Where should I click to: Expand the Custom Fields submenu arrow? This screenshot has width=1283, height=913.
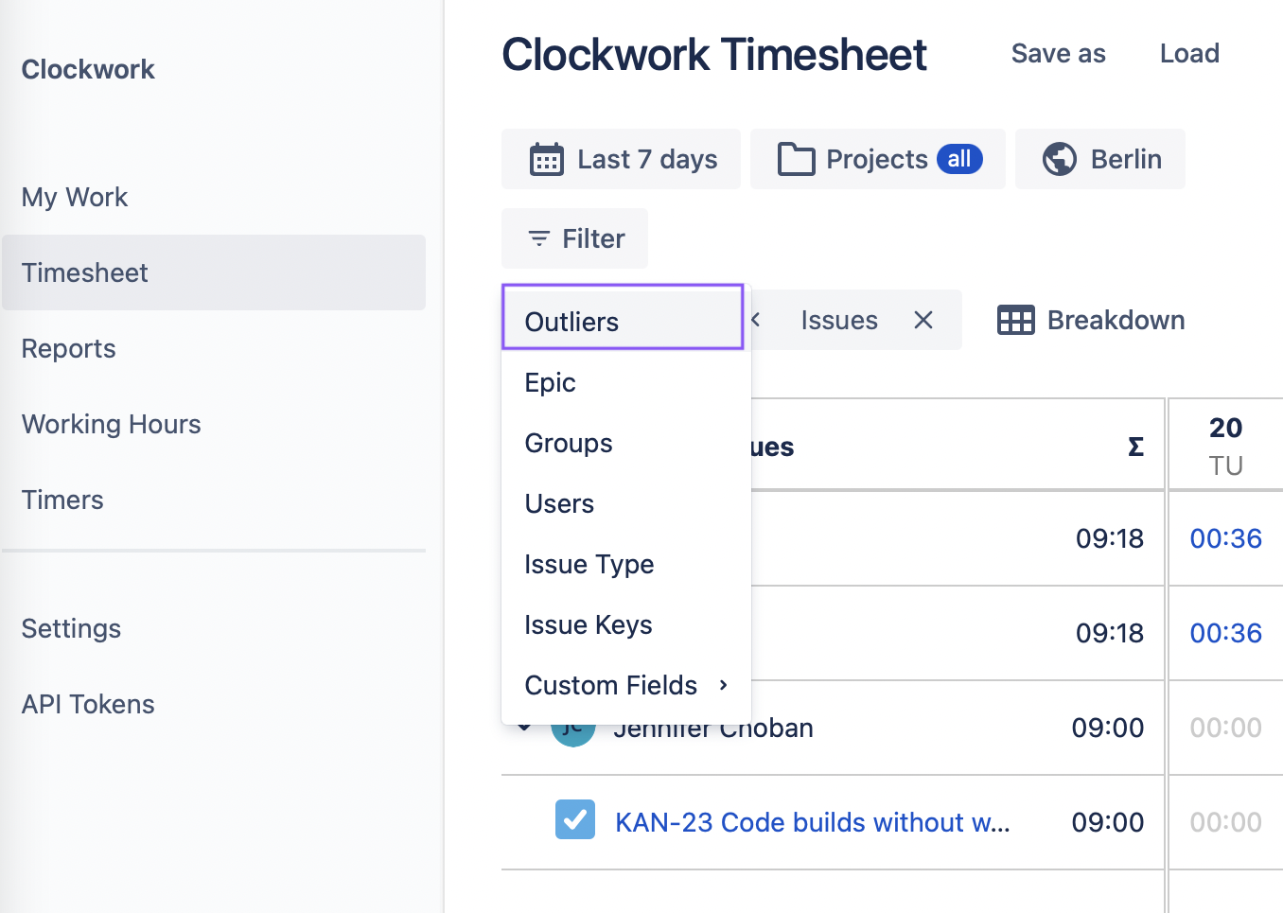click(724, 685)
